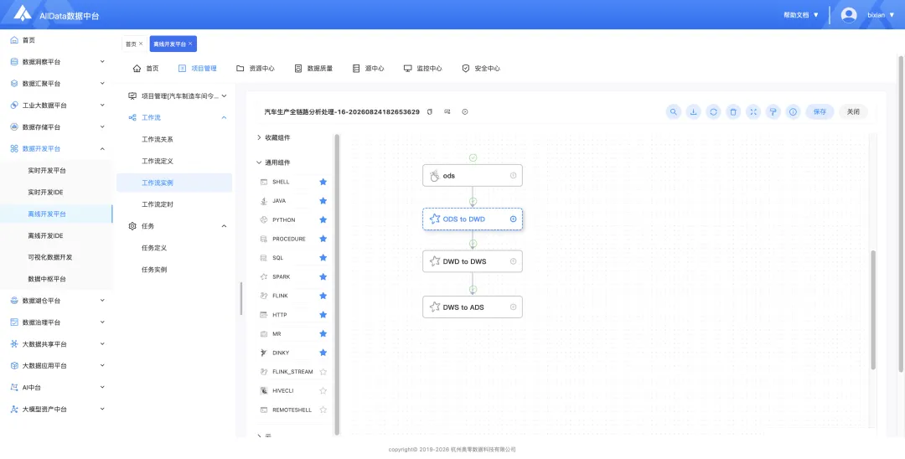905x459 pixels.
Task: Expand the 收藏组件 section
Action: 273,138
